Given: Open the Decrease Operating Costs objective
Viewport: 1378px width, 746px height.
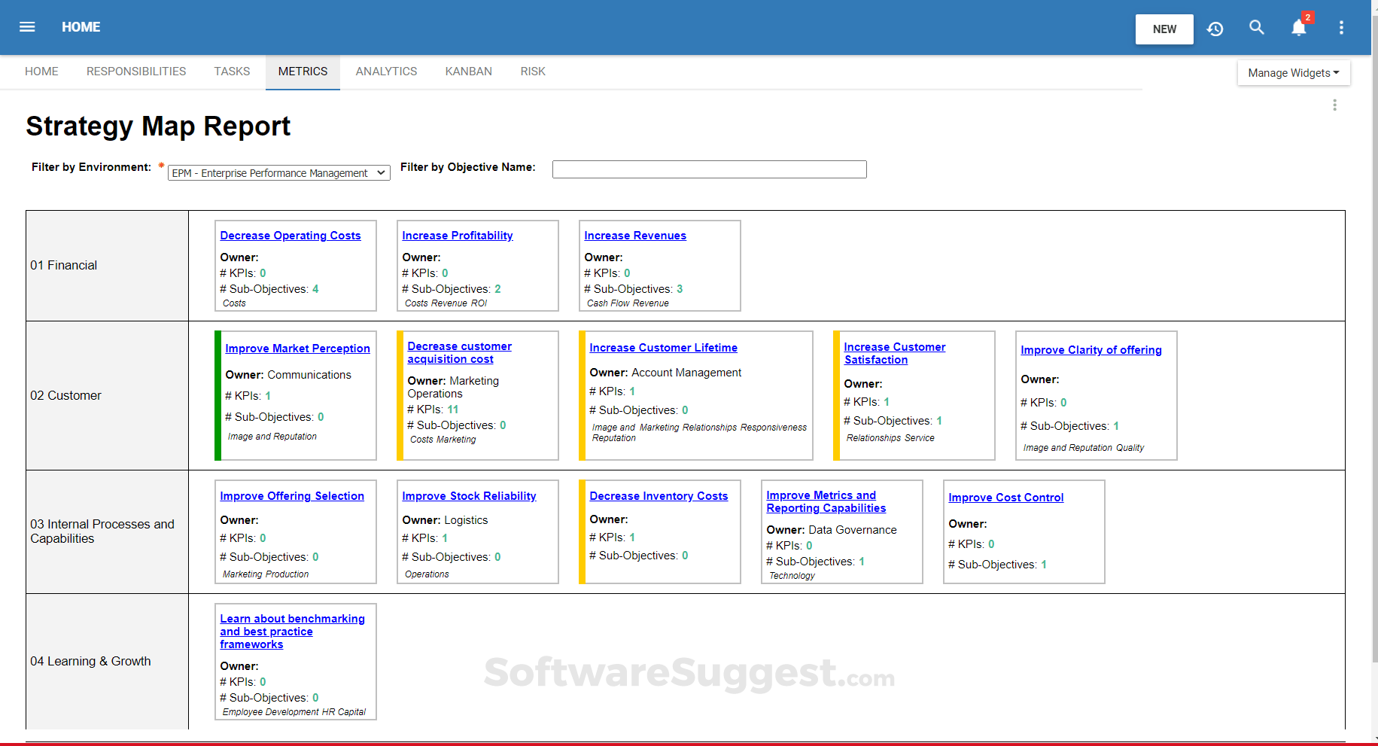Looking at the screenshot, I should 291,235.
